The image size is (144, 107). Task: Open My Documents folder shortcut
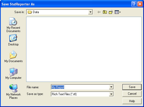pyautogui.click(x=13, y=57)
